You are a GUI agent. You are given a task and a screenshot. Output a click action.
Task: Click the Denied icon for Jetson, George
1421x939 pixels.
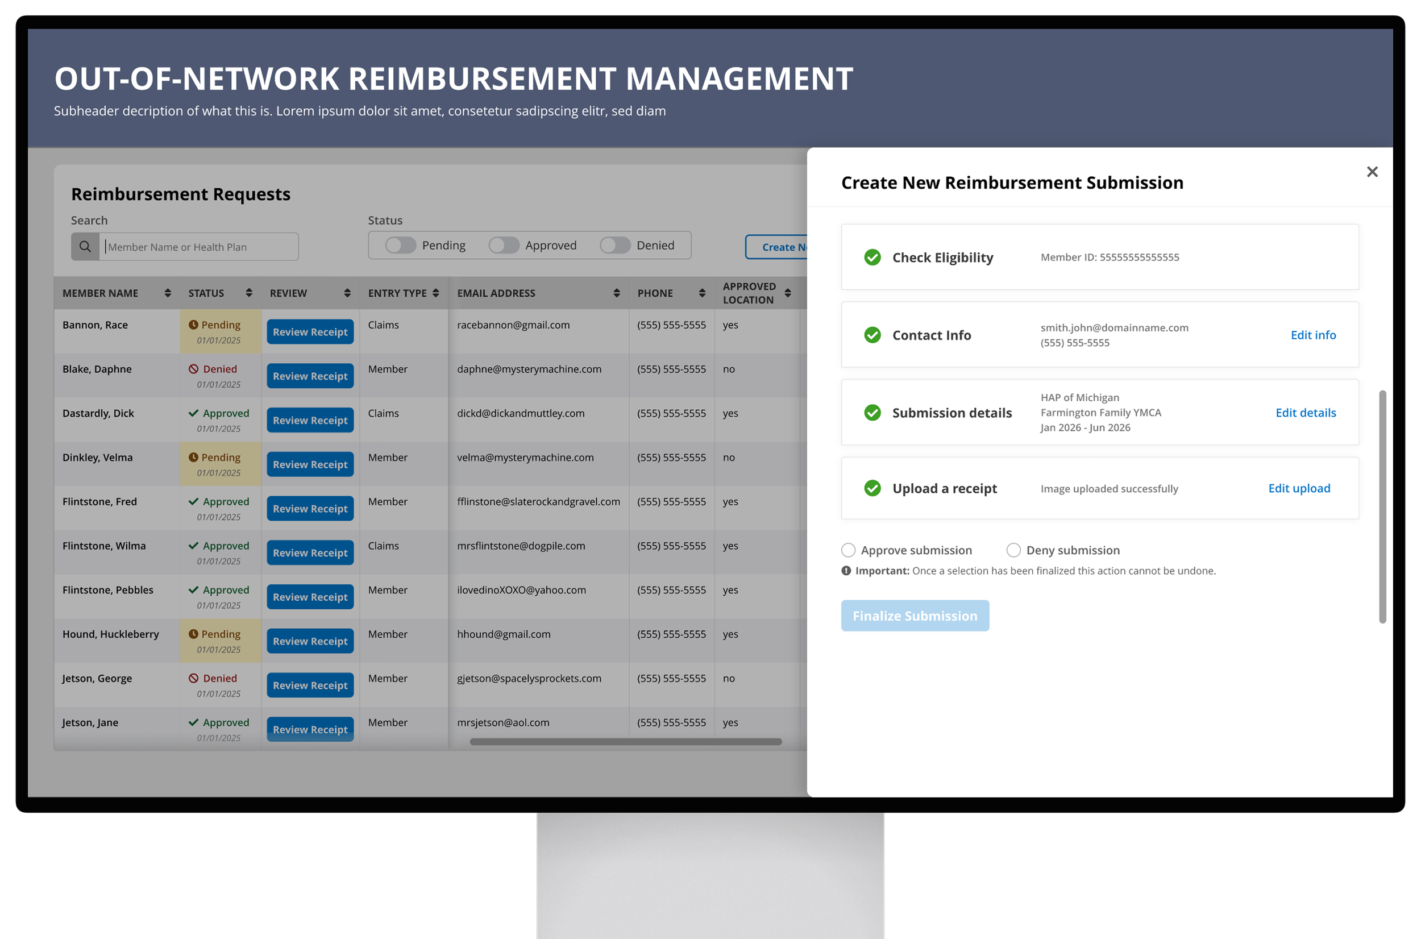pos(193,678)
